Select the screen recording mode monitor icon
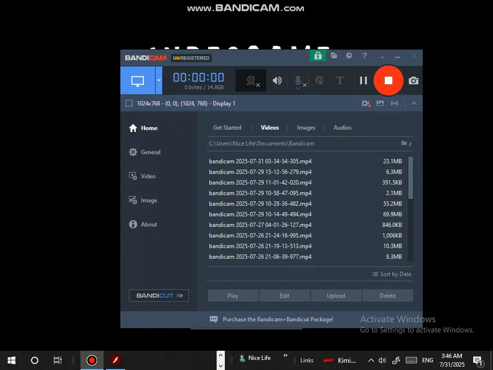Screen dimensions: 493x370 tap(137, 81)
